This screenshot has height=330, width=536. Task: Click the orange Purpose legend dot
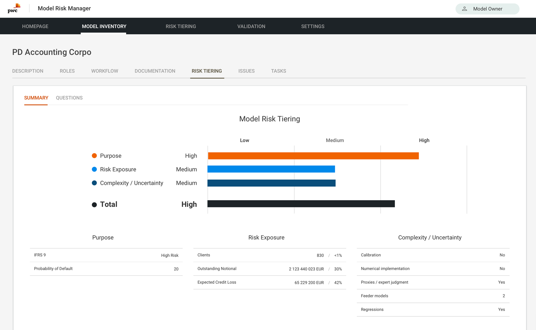pos(94,156)
